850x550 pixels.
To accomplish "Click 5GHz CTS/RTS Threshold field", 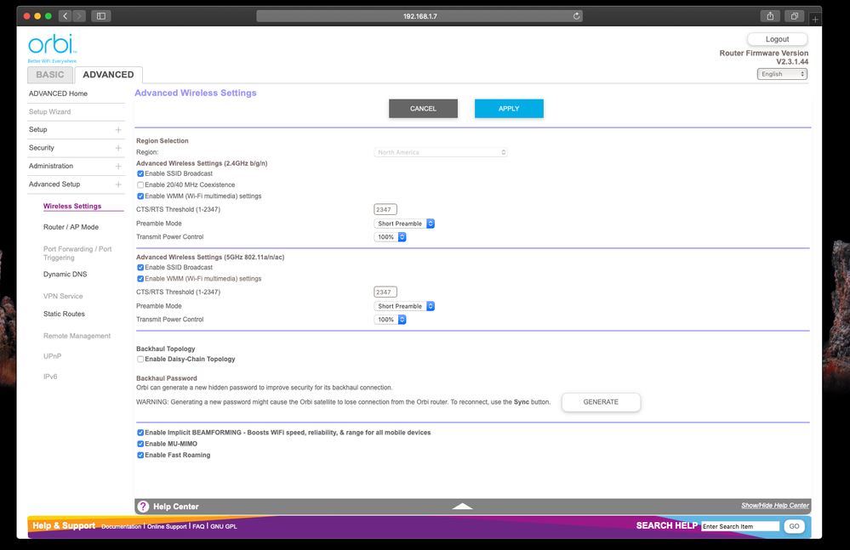I will tap(385, 292).
